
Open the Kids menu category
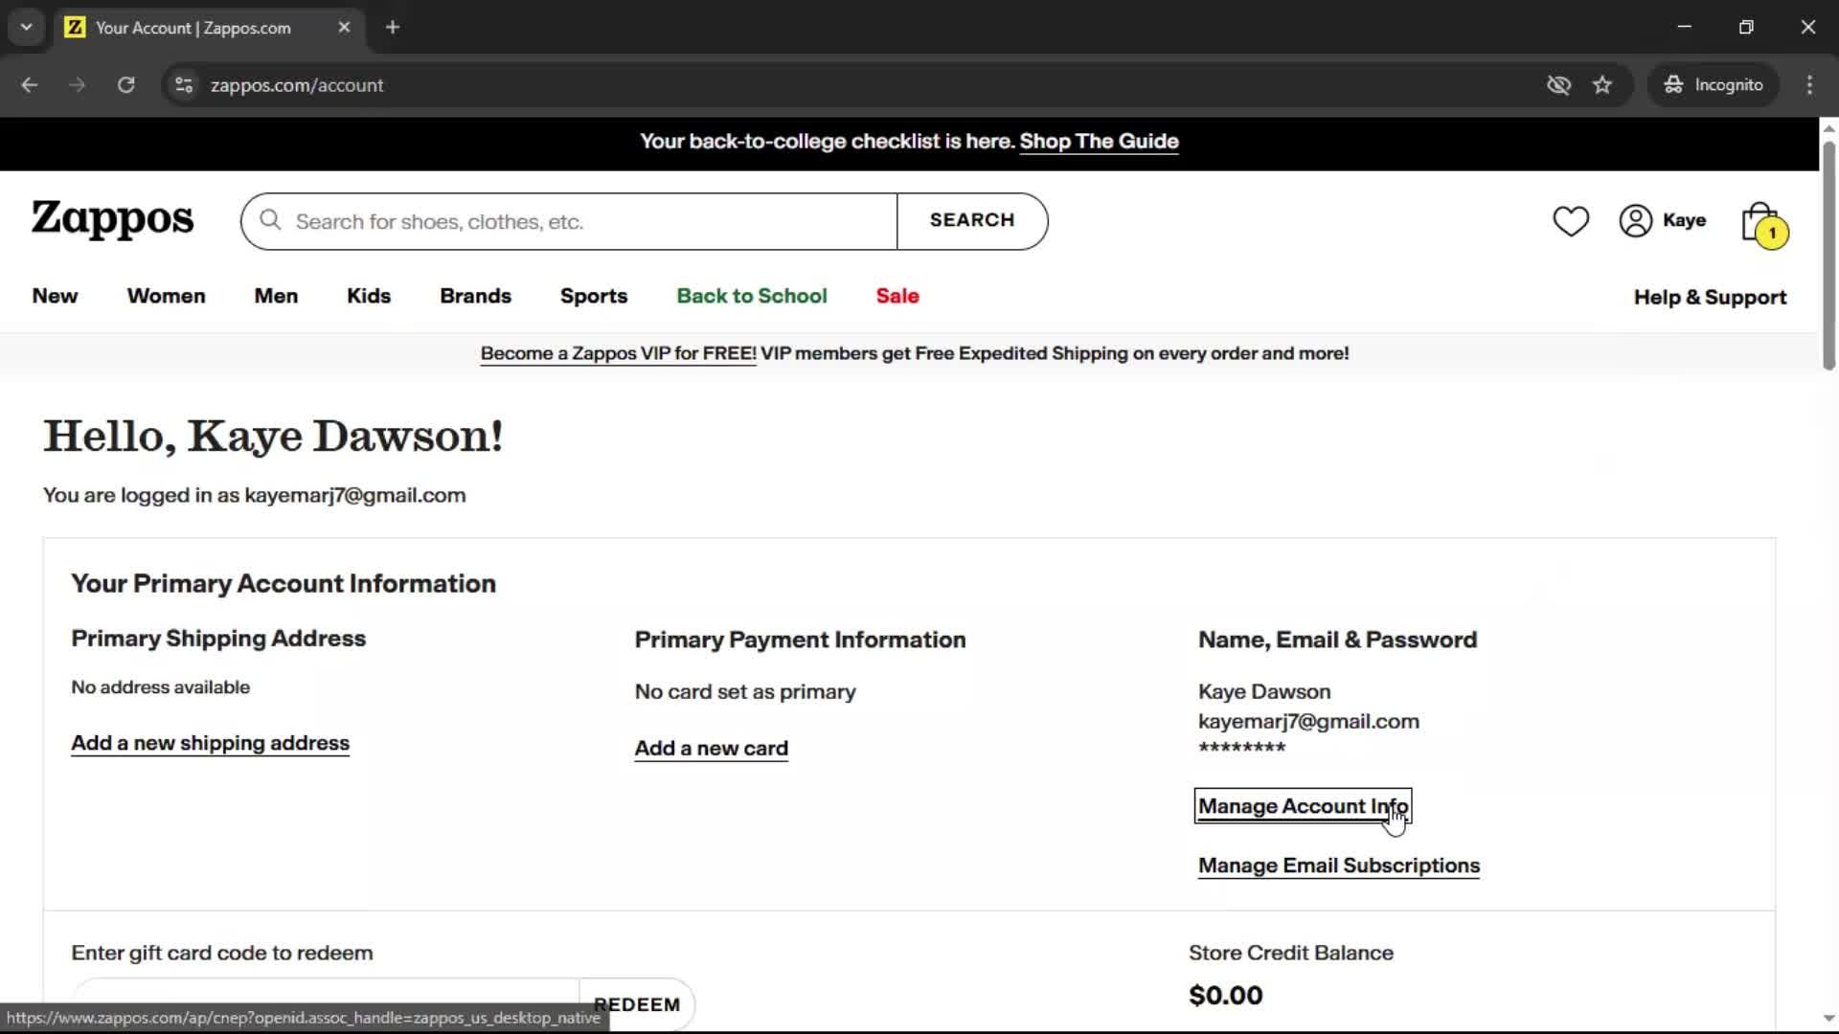(369, 297)
